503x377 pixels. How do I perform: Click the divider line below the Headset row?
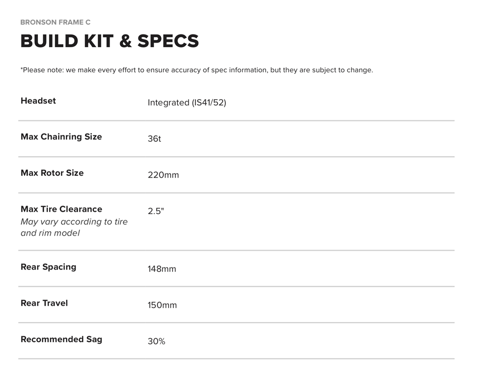pyautogui.click(x=236, y=120)
